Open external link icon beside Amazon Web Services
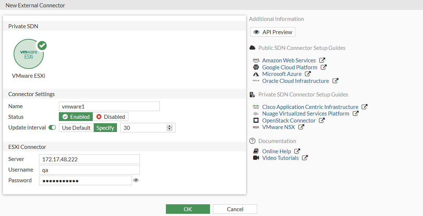The width and height of the screenshot is (423, 216). 322,61
